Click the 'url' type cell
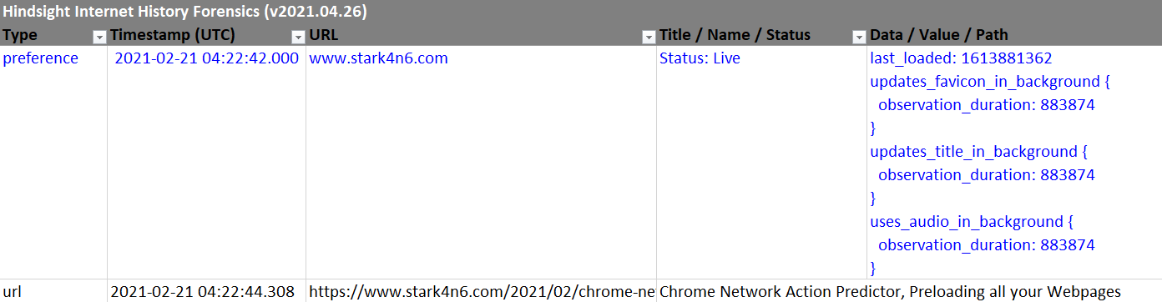The image size is (1162, 302). click(53, 291)
